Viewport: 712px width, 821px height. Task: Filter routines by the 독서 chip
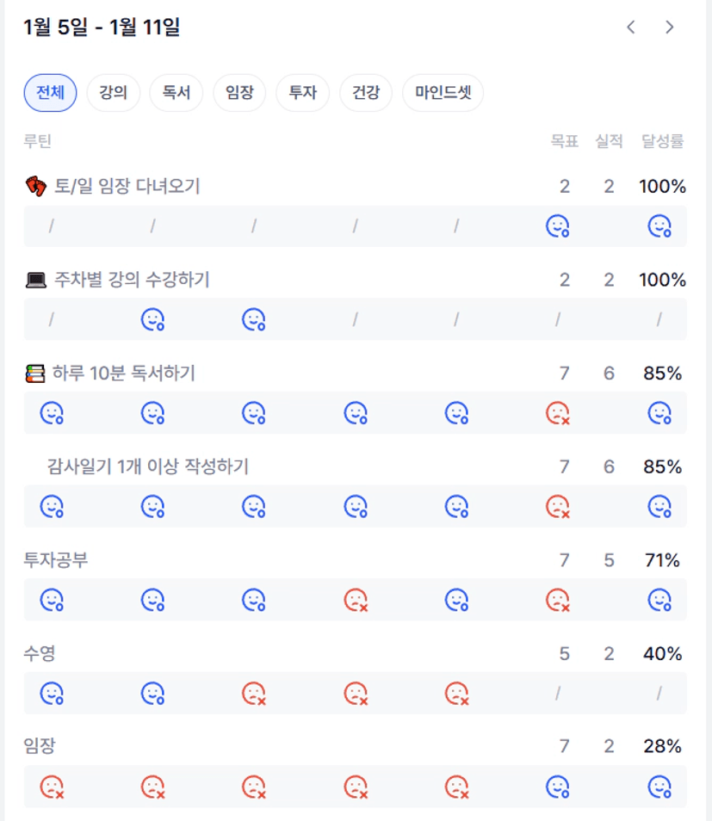click(176, 93)
